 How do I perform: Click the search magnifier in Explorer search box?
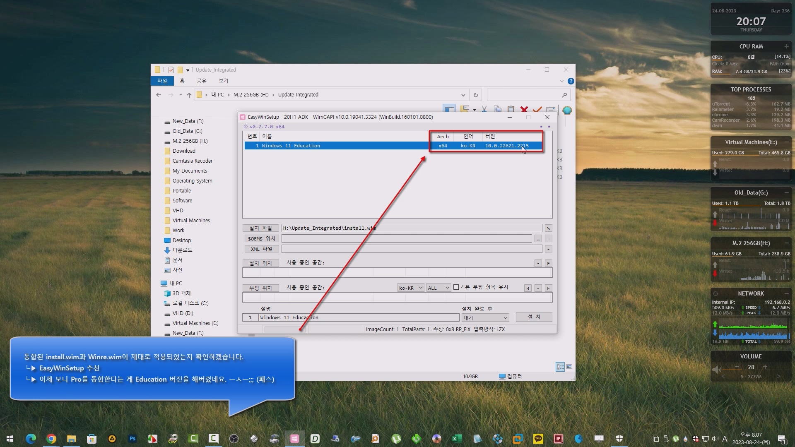coord(564,95)
